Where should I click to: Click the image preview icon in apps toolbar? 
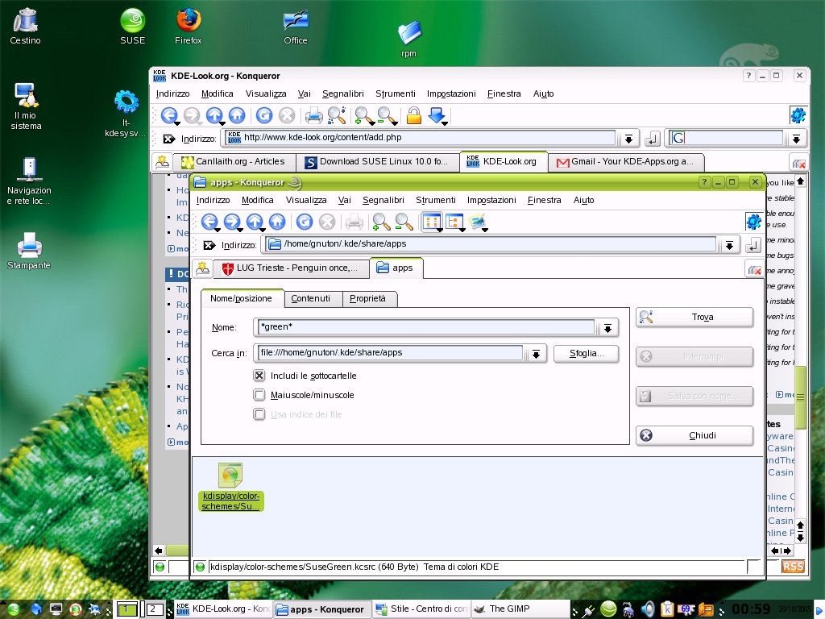tap(478, 222)
